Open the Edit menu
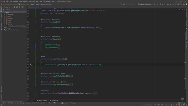188x106 pixels. click(7, 1)
